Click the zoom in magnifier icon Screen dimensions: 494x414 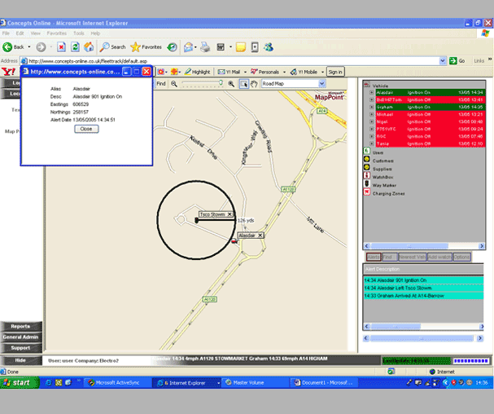click(x=232, y=84)
